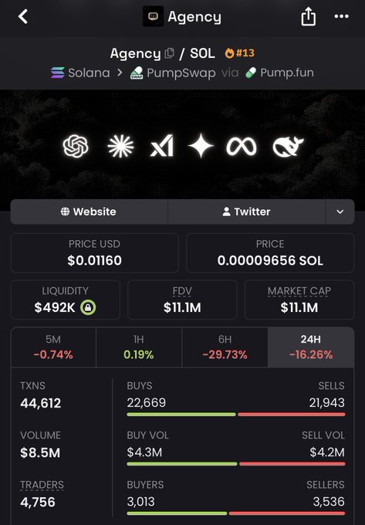This screenshot has height=525, width=365.
Task: Tap the liquidity locked padlock icon
Action: coord(88,307)
